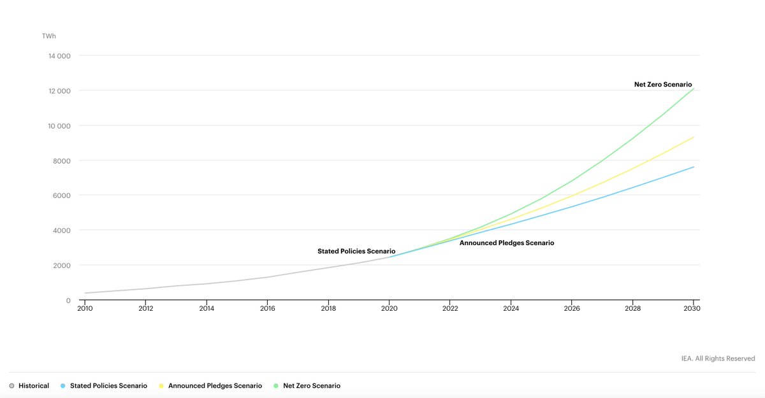This screenshot has width=765, height=398.
Task: Click the TWh axis unit label
Action: tap(49, 36)
